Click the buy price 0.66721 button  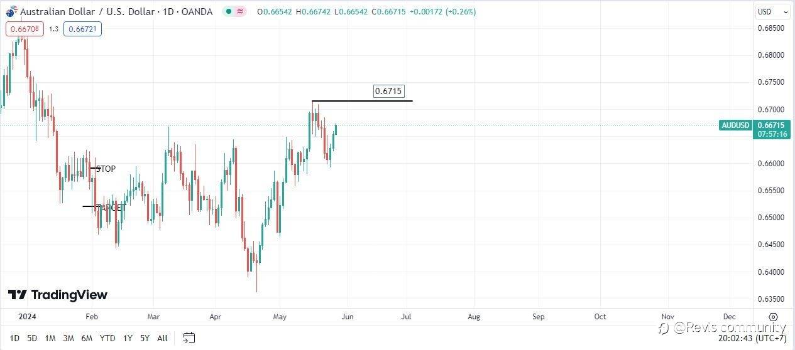pos(82,28)
